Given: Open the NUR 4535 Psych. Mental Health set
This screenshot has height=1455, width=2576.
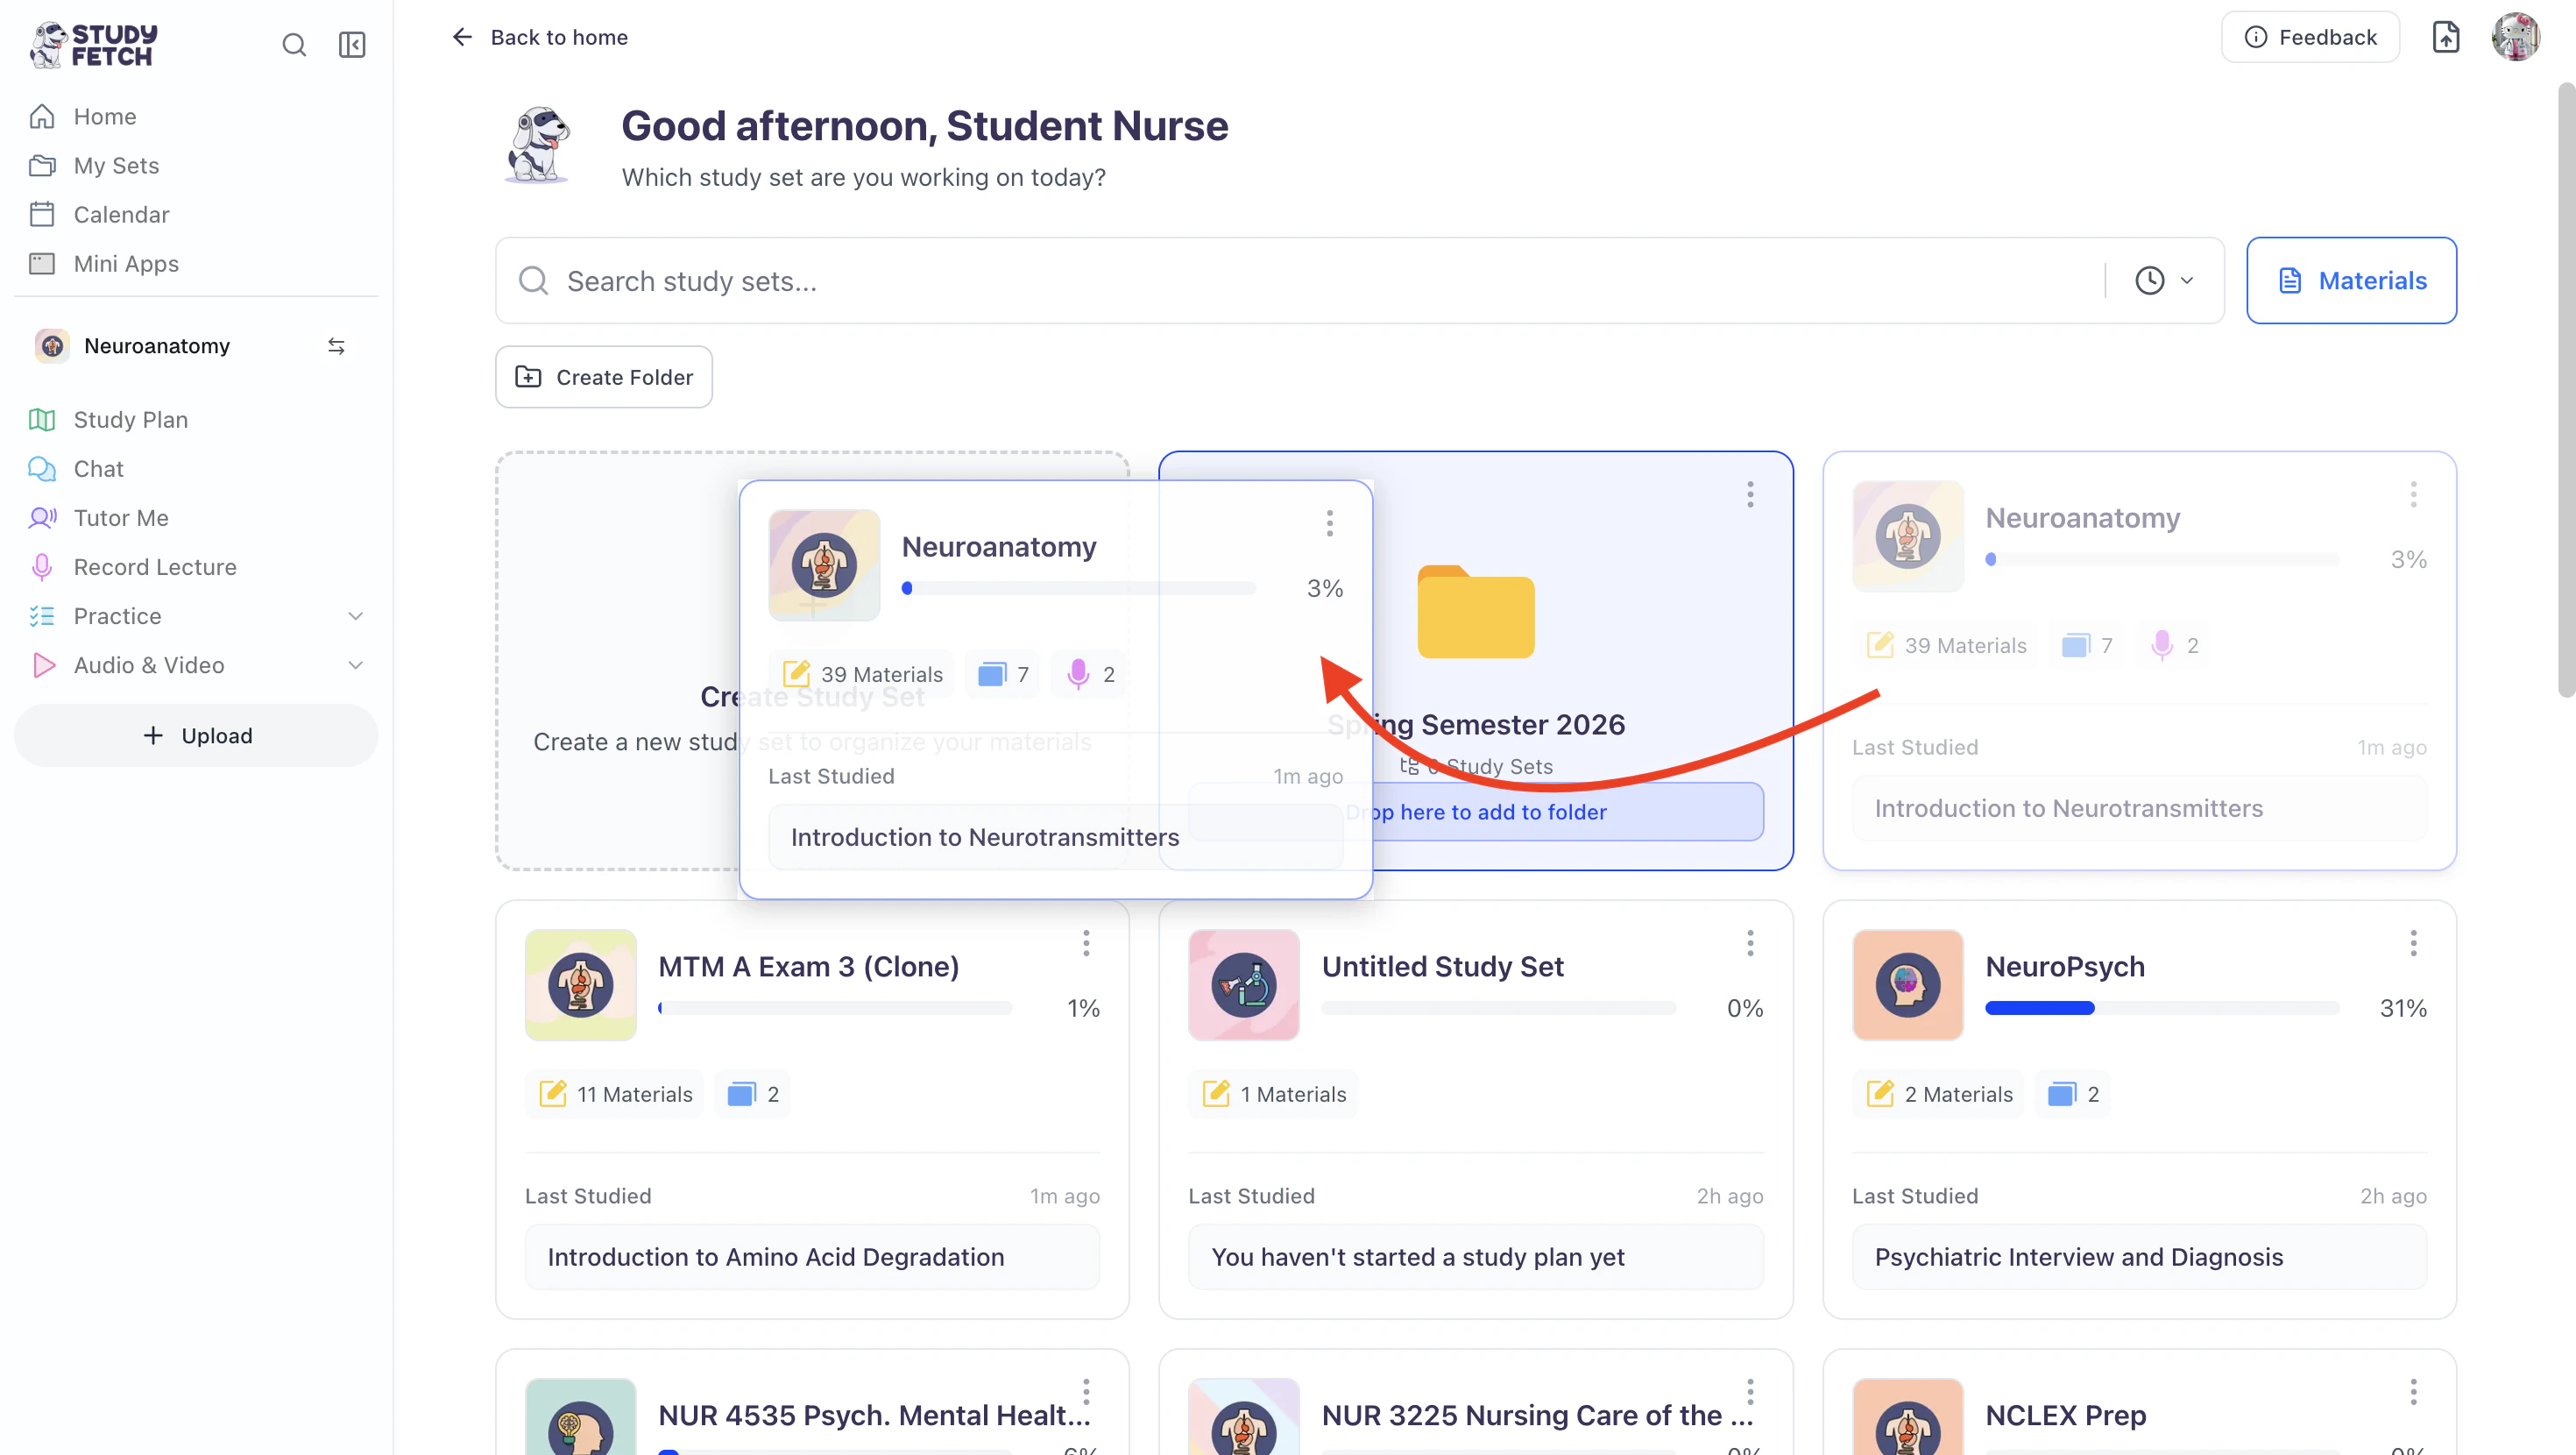Looking at the screenshot, I should click(874, 1415).
